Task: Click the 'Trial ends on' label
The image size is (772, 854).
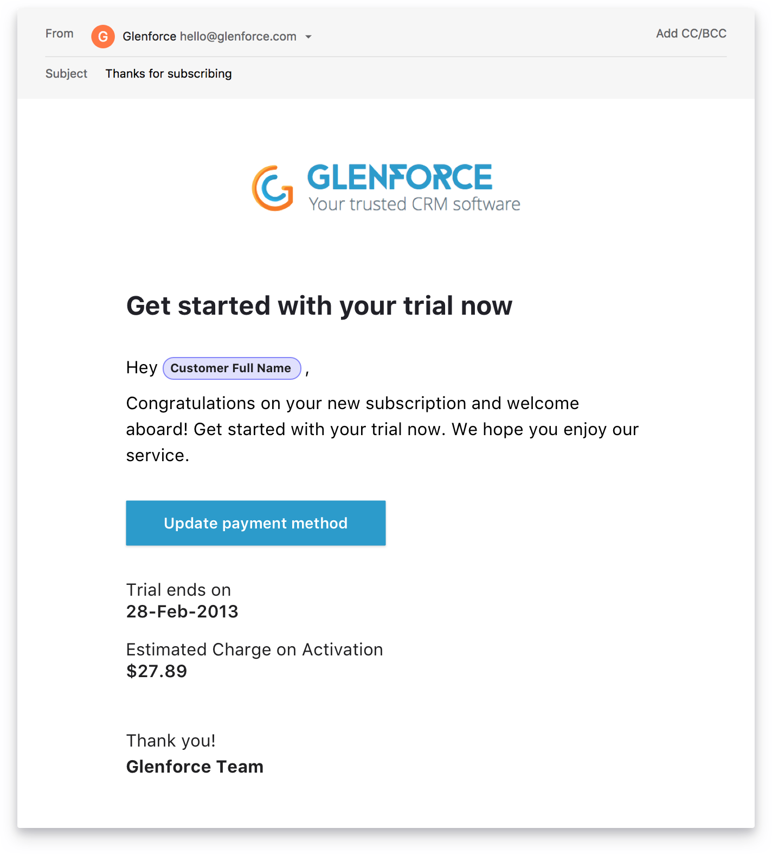Action: coord(178,590)
